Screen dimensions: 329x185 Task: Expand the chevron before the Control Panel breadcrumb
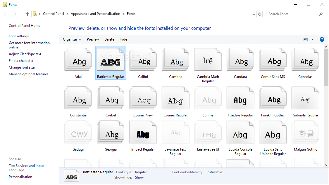(39, 14)
